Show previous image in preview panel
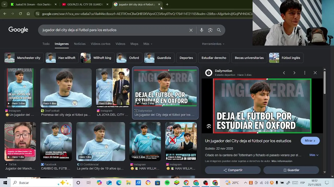Viewport: 334px width, 187px height. click(x=284, y=73)
